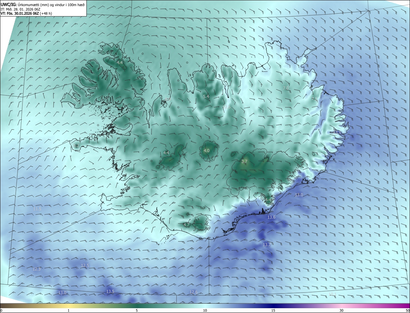Click the "4.7" value label near the Mýrdalsjökull outline
Screen dimensions: 410x313
click(186, 225)
